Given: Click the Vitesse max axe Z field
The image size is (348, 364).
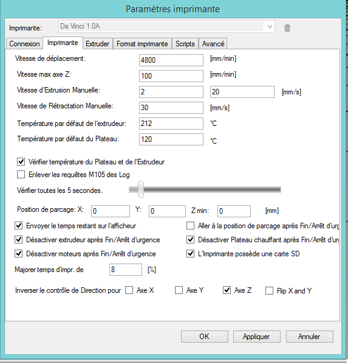Looking at the screenshot, I should pyautogui.click(x=171, y=76).
